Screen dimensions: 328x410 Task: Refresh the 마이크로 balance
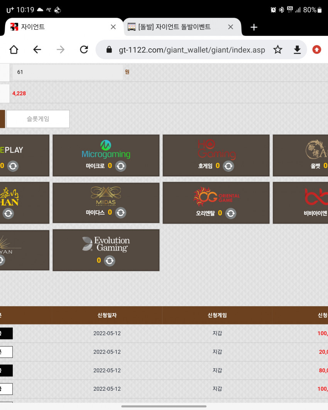[x=121, y=166]
